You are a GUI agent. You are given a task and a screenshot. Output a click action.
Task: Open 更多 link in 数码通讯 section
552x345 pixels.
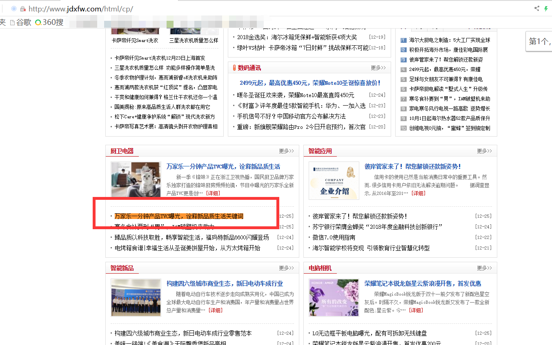point(378,68)
